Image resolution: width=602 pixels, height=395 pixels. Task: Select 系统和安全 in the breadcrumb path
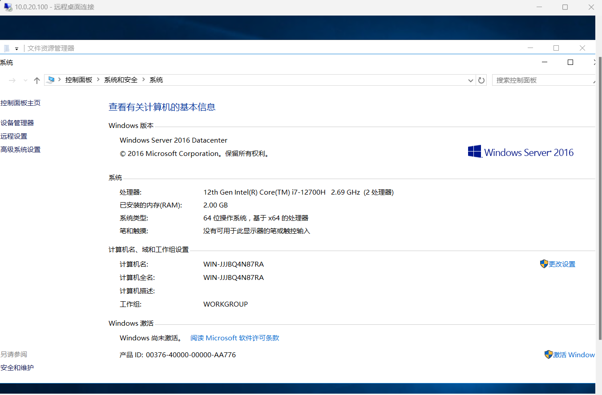pos(121,80)
